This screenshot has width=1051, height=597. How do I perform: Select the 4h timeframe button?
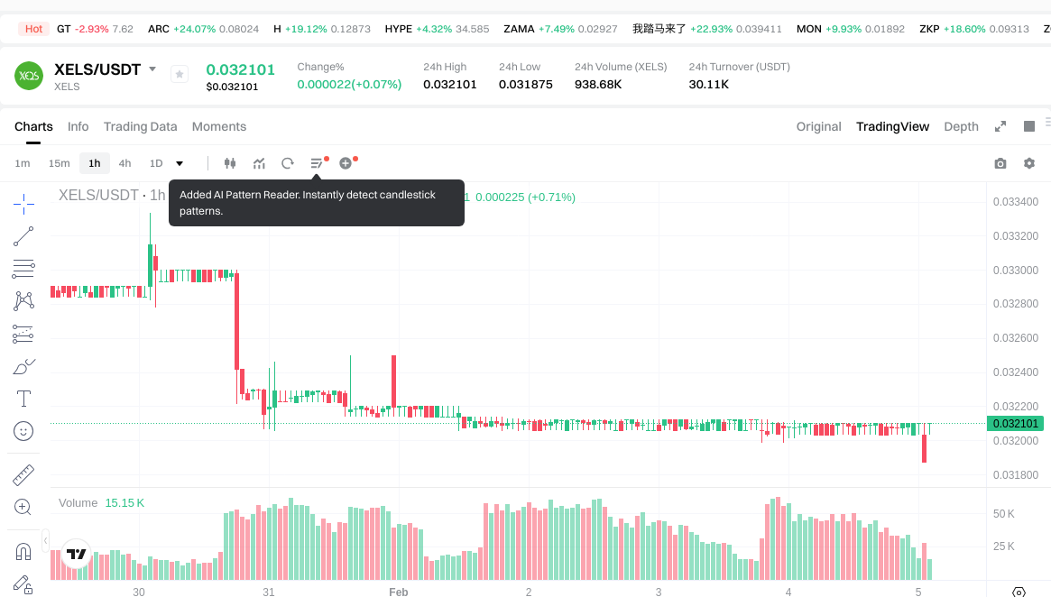124,163
